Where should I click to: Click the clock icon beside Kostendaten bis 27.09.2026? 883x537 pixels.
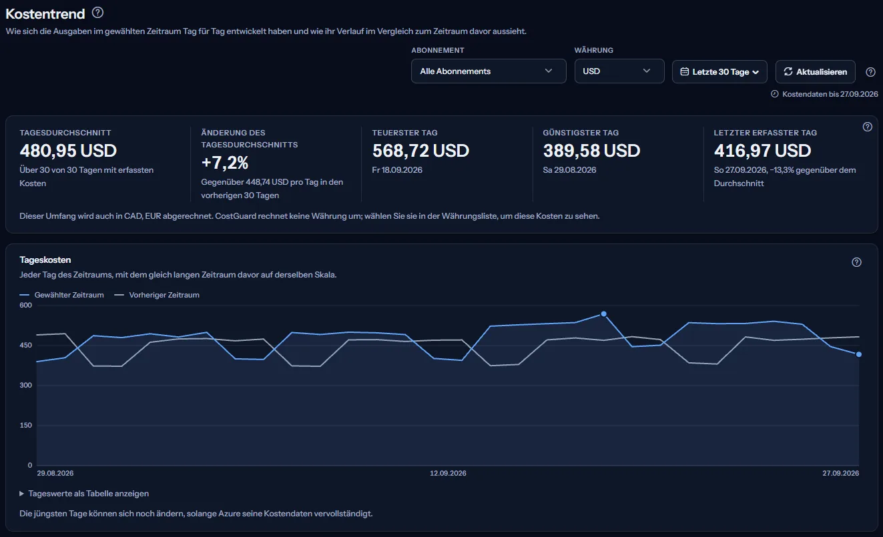pyautogui.click(x=775, y=94)
